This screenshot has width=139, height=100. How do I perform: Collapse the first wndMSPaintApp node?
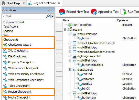pos(70,34)
